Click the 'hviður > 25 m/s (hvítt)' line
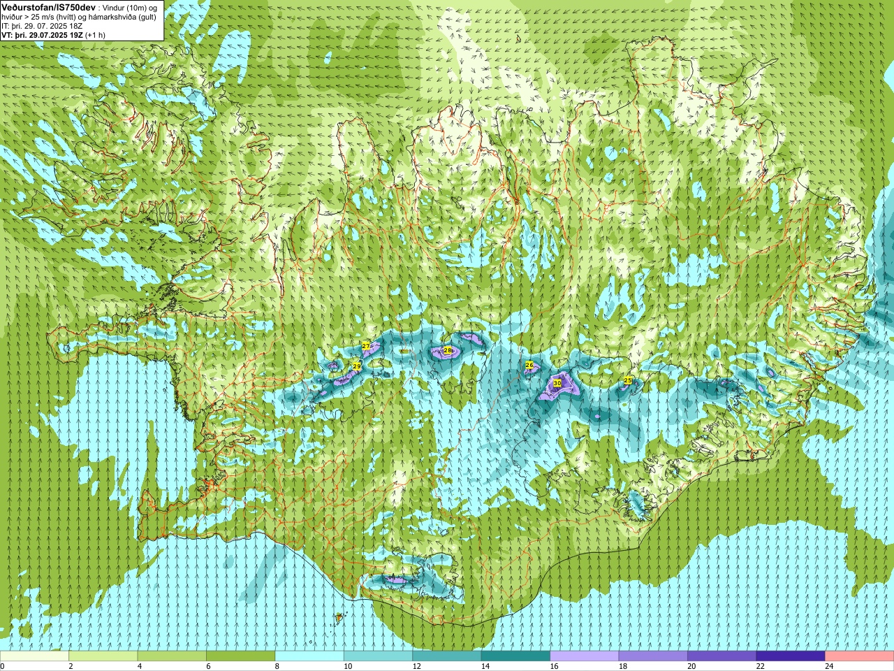The image size is (894, 671). 39,17
